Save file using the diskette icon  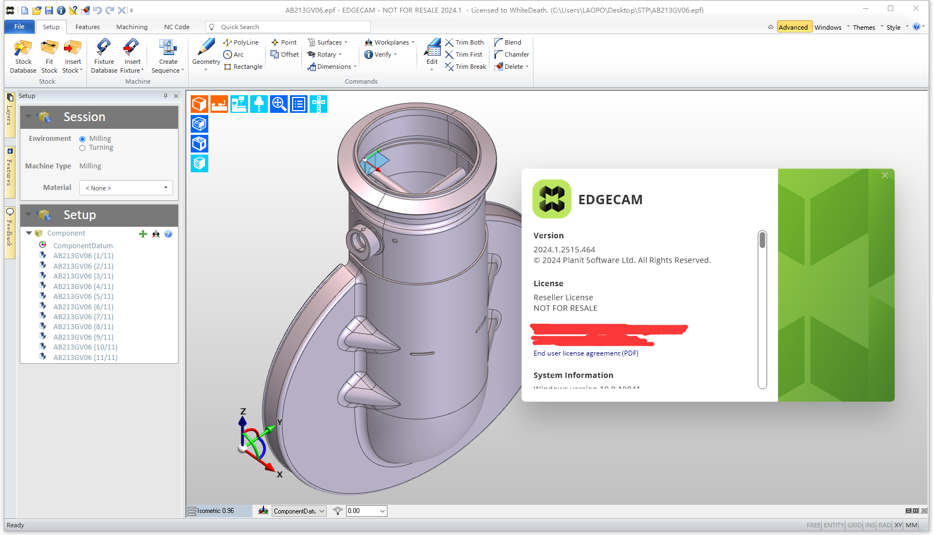(x=49, y=10)
